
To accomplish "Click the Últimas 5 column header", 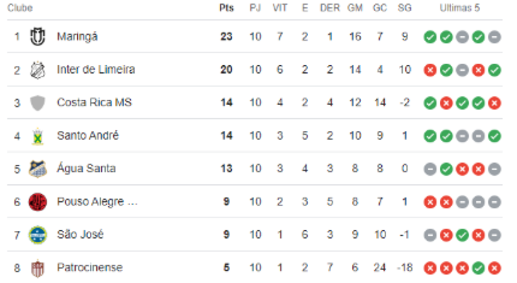I will click(460, 8).
